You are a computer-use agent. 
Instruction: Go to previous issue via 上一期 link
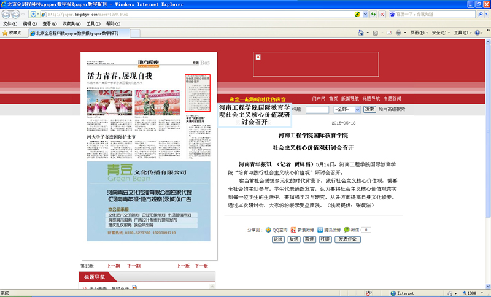pos(113,266)
